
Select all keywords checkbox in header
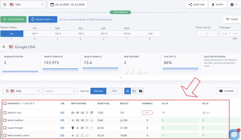pyautogui.click(x=5, y=104)
